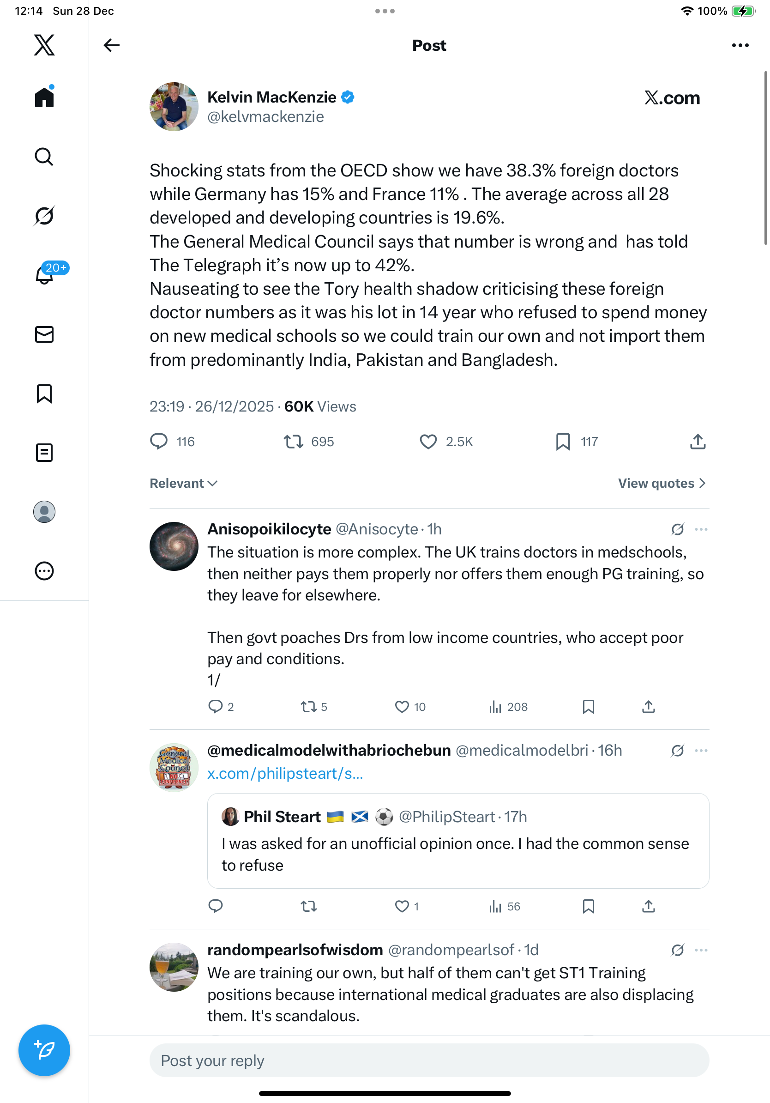Open direct messages envelope
The width and height of the screenshot is (770, 1103).
click(44, 334)
